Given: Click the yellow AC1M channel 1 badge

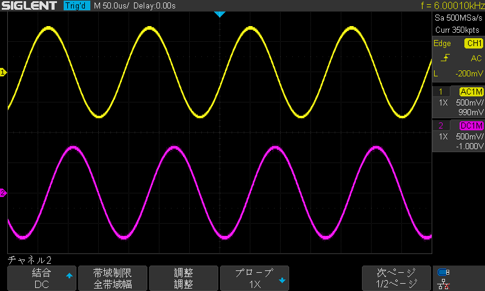Looking at the screenshot, I should click(472, 92).
